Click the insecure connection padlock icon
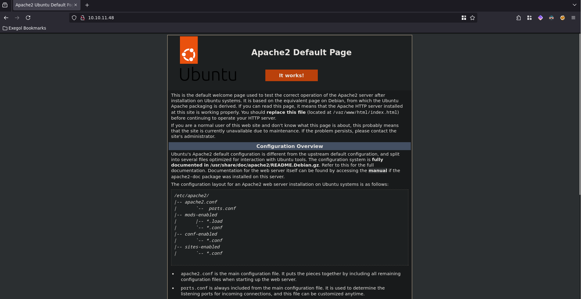Viewport: 581px width, 299px height. point(82,18)
